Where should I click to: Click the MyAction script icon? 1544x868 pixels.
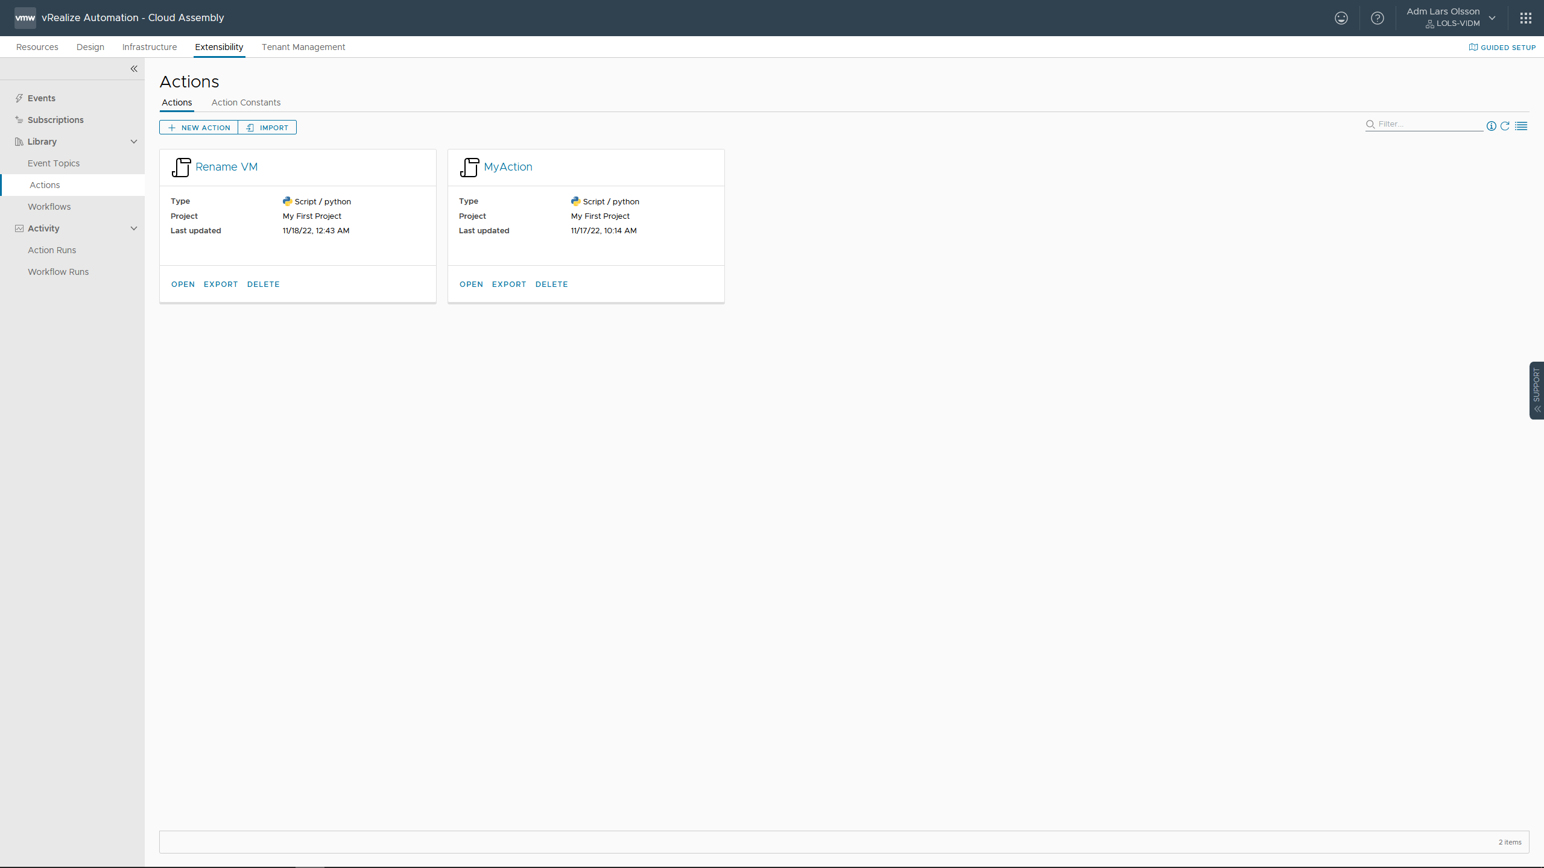[469, 167]
